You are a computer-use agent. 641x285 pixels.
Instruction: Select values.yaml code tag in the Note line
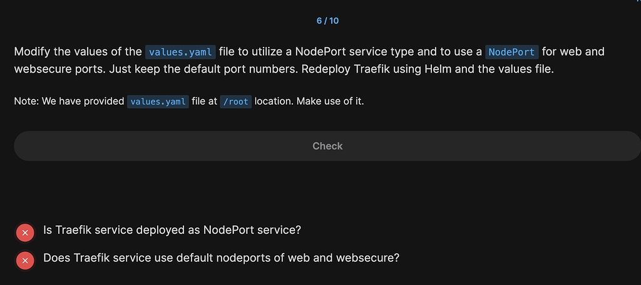click(158, 101)
